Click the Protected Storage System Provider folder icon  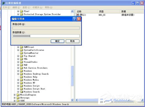click(x=21, y=14)
